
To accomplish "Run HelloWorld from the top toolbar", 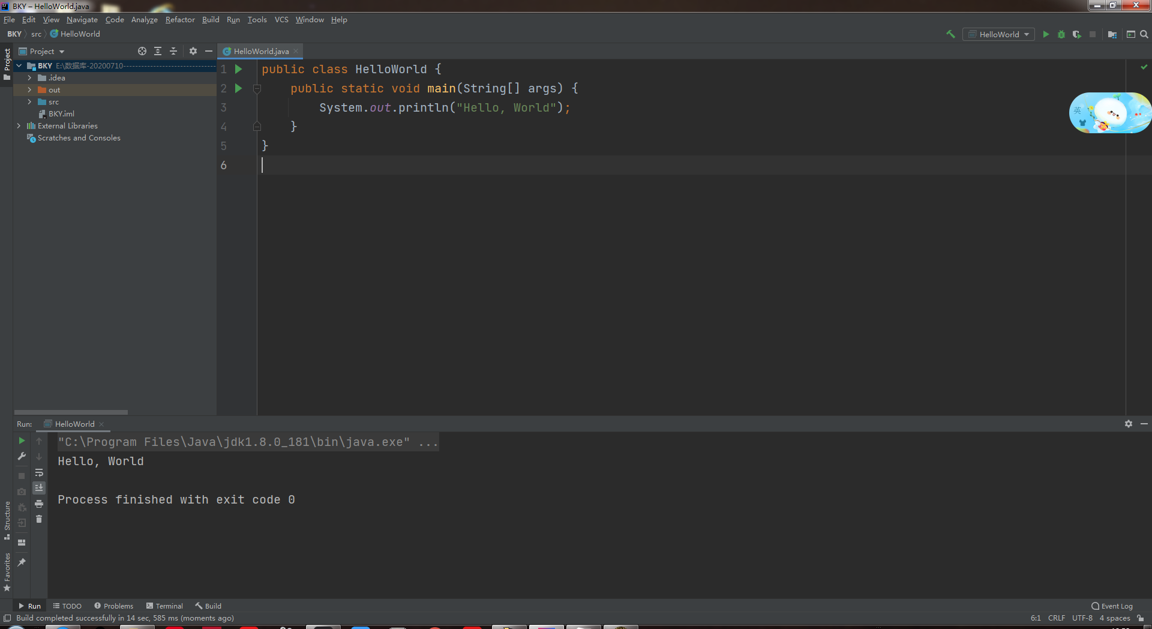I will pos(1046,34).
